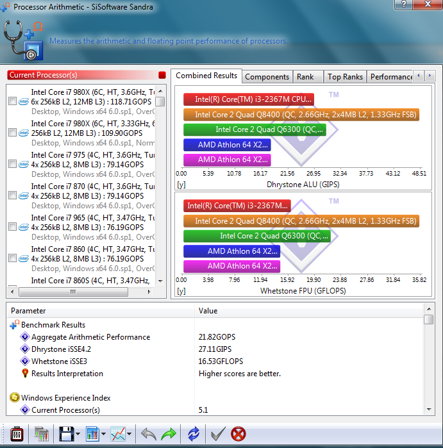This screenshot has width=443, height=448.
Task: Click processor list scroll-up arrow
Action: coord(160,91)
